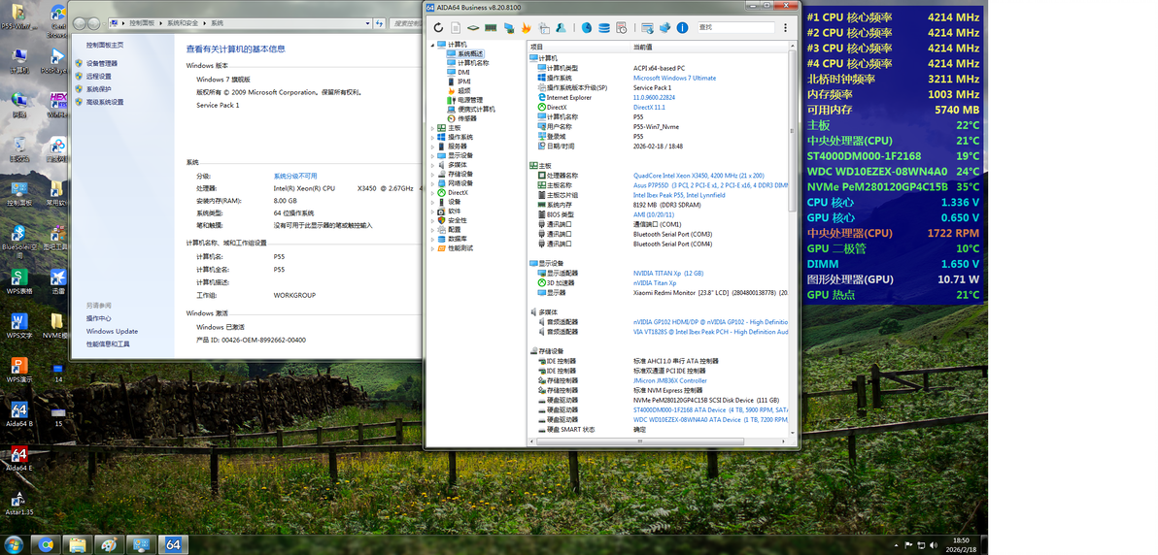The width and height of the screenshot is (1158, 555).
Task: Open NVIDIA TITAN Xp display adapter link
Action: (668, 273)
